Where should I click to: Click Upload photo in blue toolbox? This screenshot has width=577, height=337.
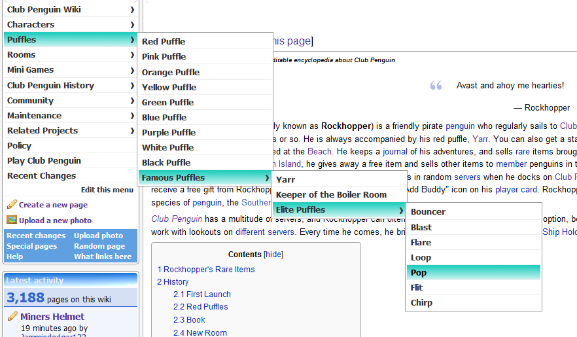pos(99,236)
